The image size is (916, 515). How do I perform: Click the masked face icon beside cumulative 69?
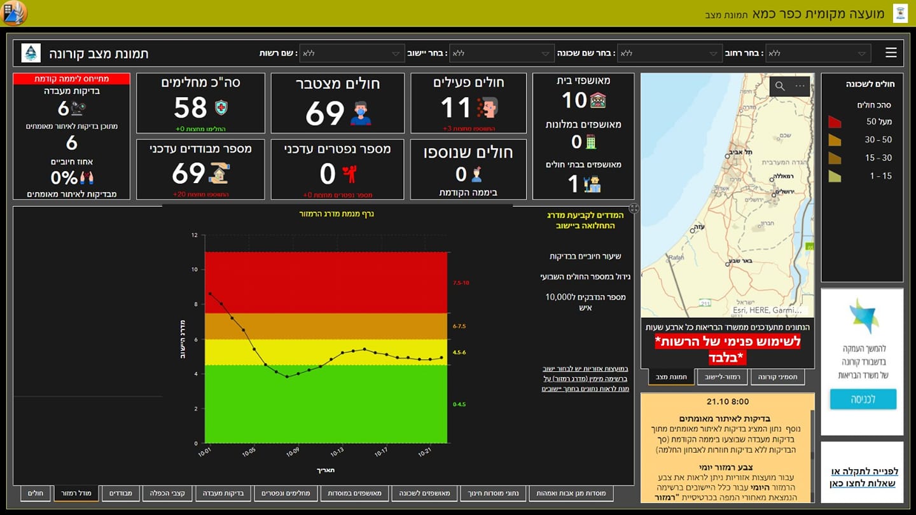[x=361, y=113]
